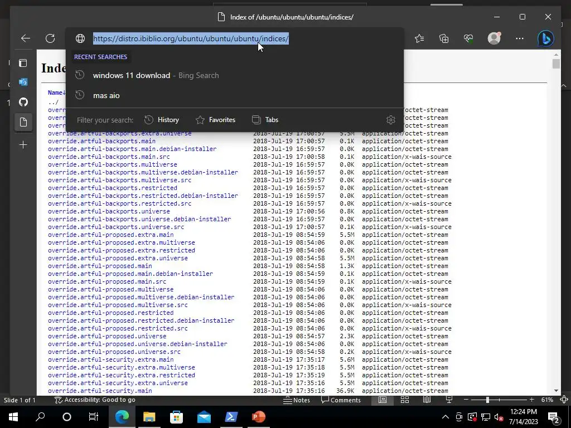Viewport: 571px width, 428px height.
Task: Show hidden tray icons chevron
Action: (x=446, y=417)
